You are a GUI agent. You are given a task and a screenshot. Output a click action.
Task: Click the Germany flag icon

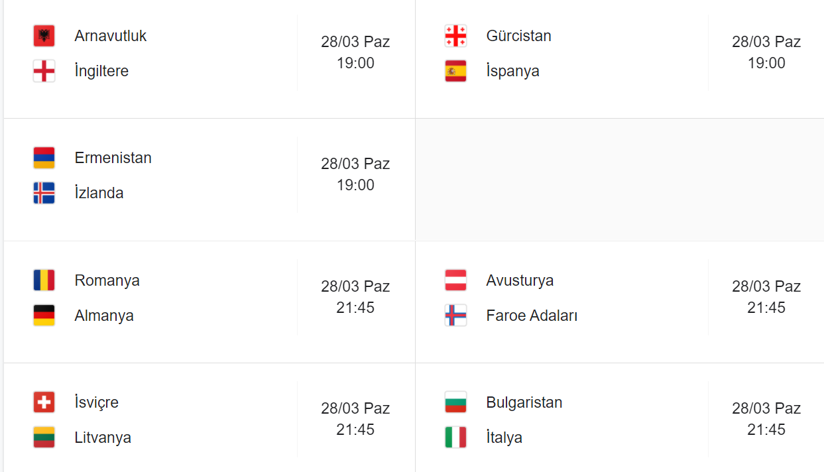(x=44, y=316)
